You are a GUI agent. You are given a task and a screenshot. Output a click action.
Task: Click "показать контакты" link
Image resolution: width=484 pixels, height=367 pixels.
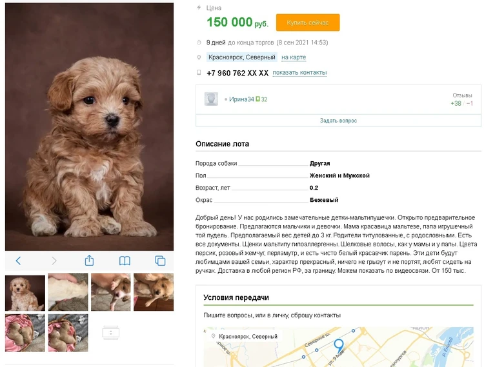click(299, 73)
